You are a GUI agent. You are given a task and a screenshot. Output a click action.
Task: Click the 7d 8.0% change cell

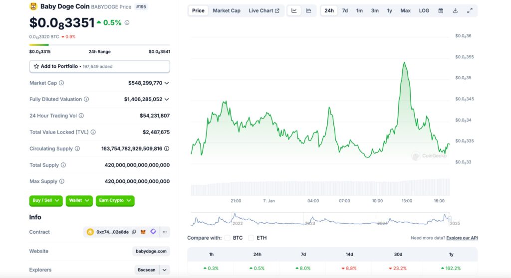(x=303, y=269)
